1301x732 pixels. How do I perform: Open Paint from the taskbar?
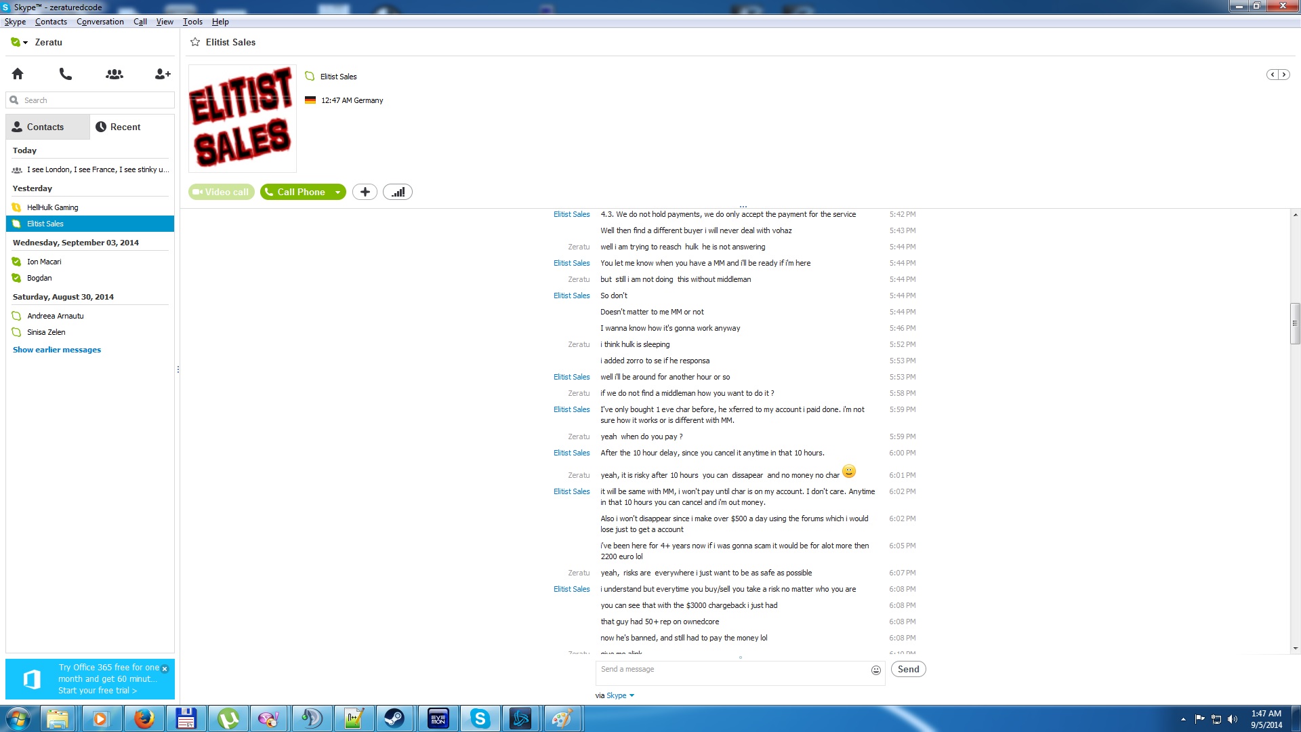click(x=562, y=718)
